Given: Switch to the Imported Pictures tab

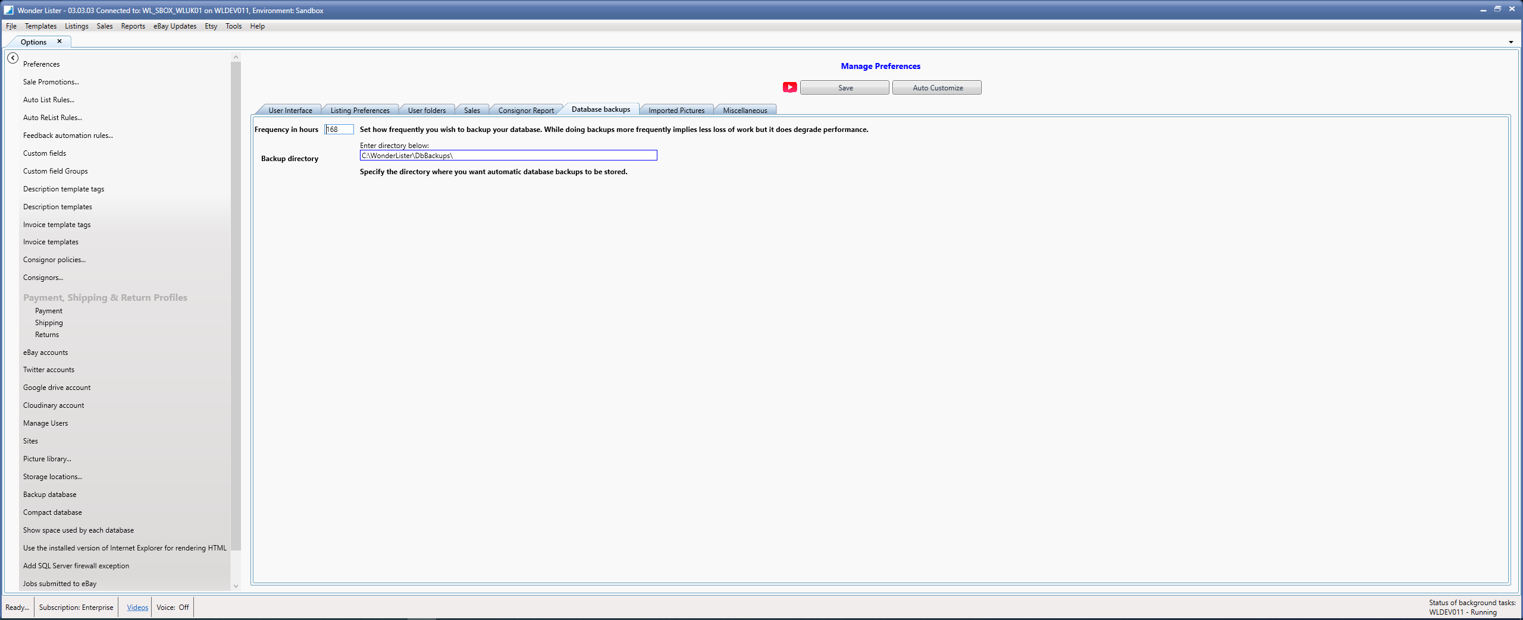Looking at the screenshot, I should [676, 110].
